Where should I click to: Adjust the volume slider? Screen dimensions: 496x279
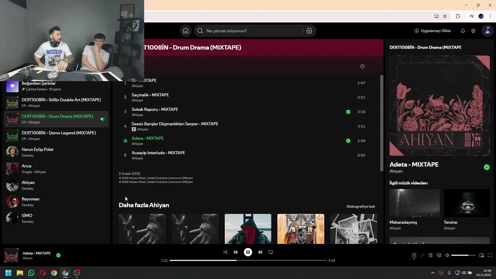[463, 255]
